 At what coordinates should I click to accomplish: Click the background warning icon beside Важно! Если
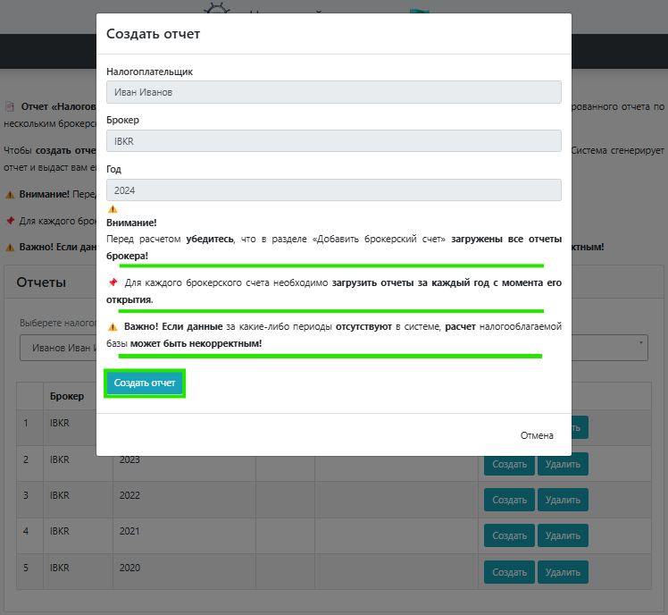(9, 247)
